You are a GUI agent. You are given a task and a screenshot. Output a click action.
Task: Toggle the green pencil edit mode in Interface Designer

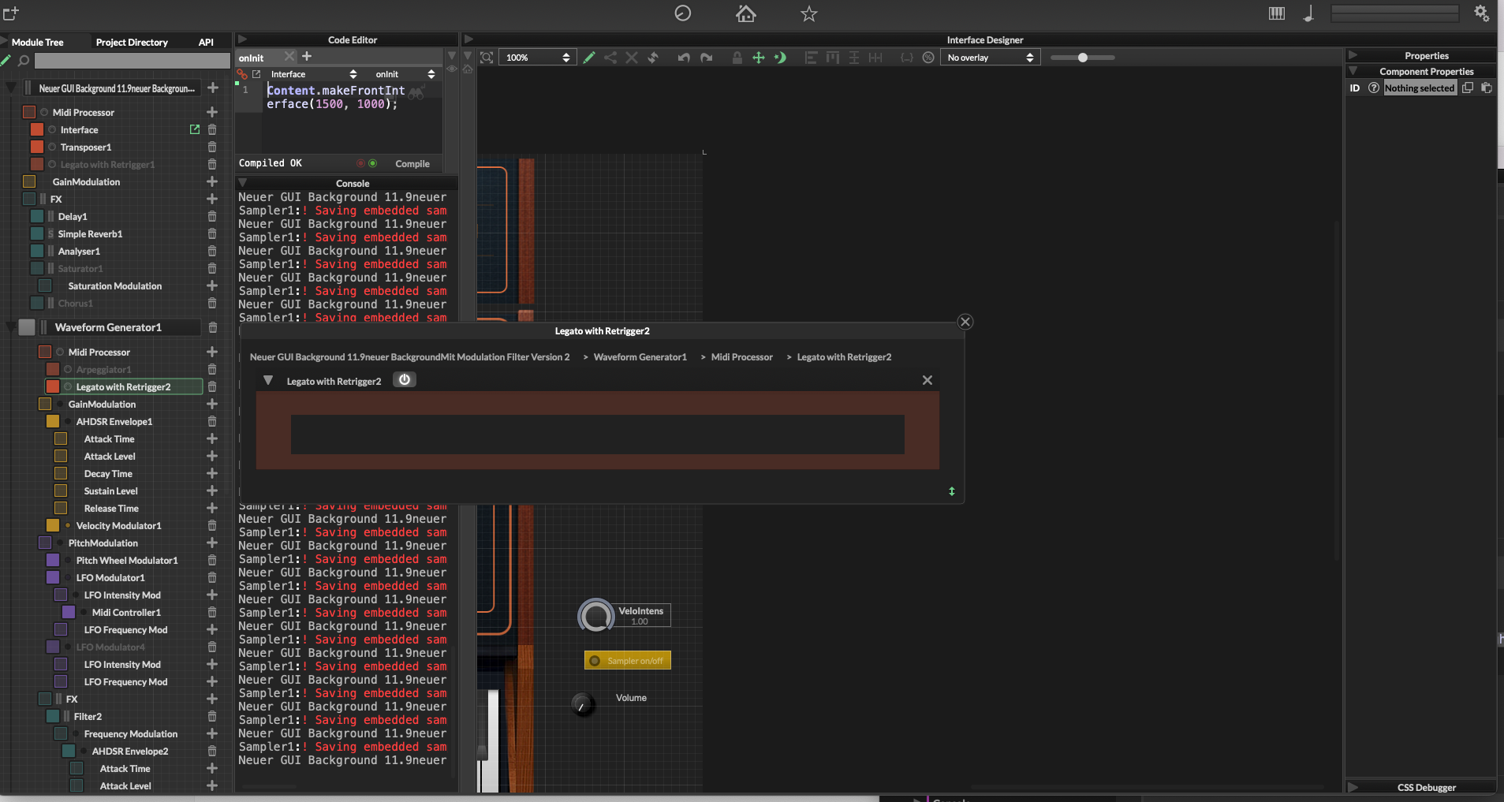click(x=589, y=58)
